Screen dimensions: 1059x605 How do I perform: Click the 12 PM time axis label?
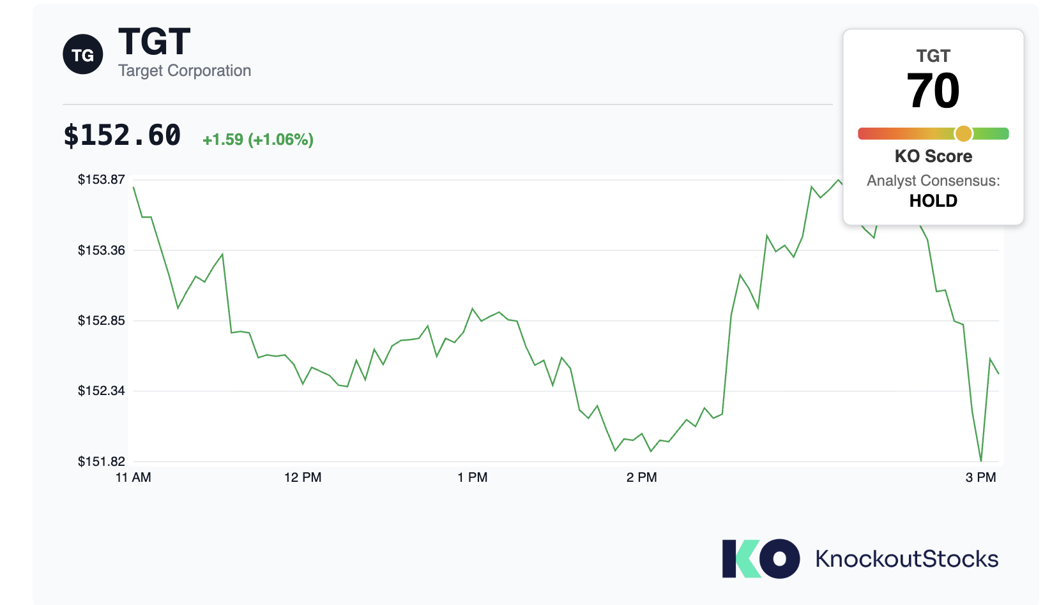[303, 477]
